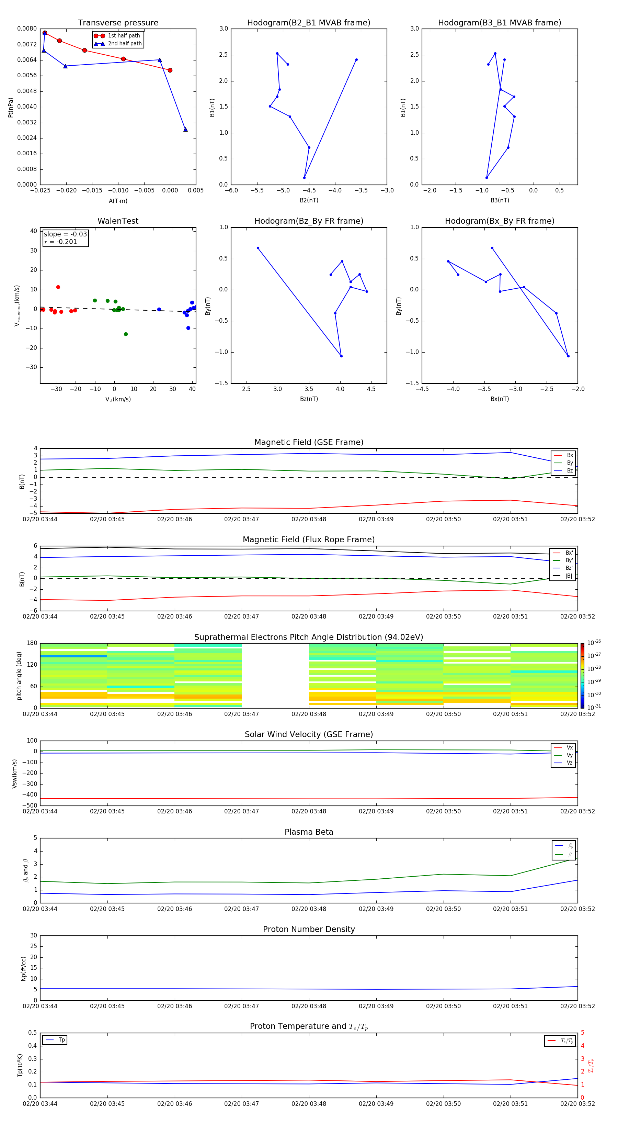Image resolution: width=618 pixels, height=1134 pixels.
Task: Click the 'Te/Tp' legend box
Action: [x=560, y=1041]
